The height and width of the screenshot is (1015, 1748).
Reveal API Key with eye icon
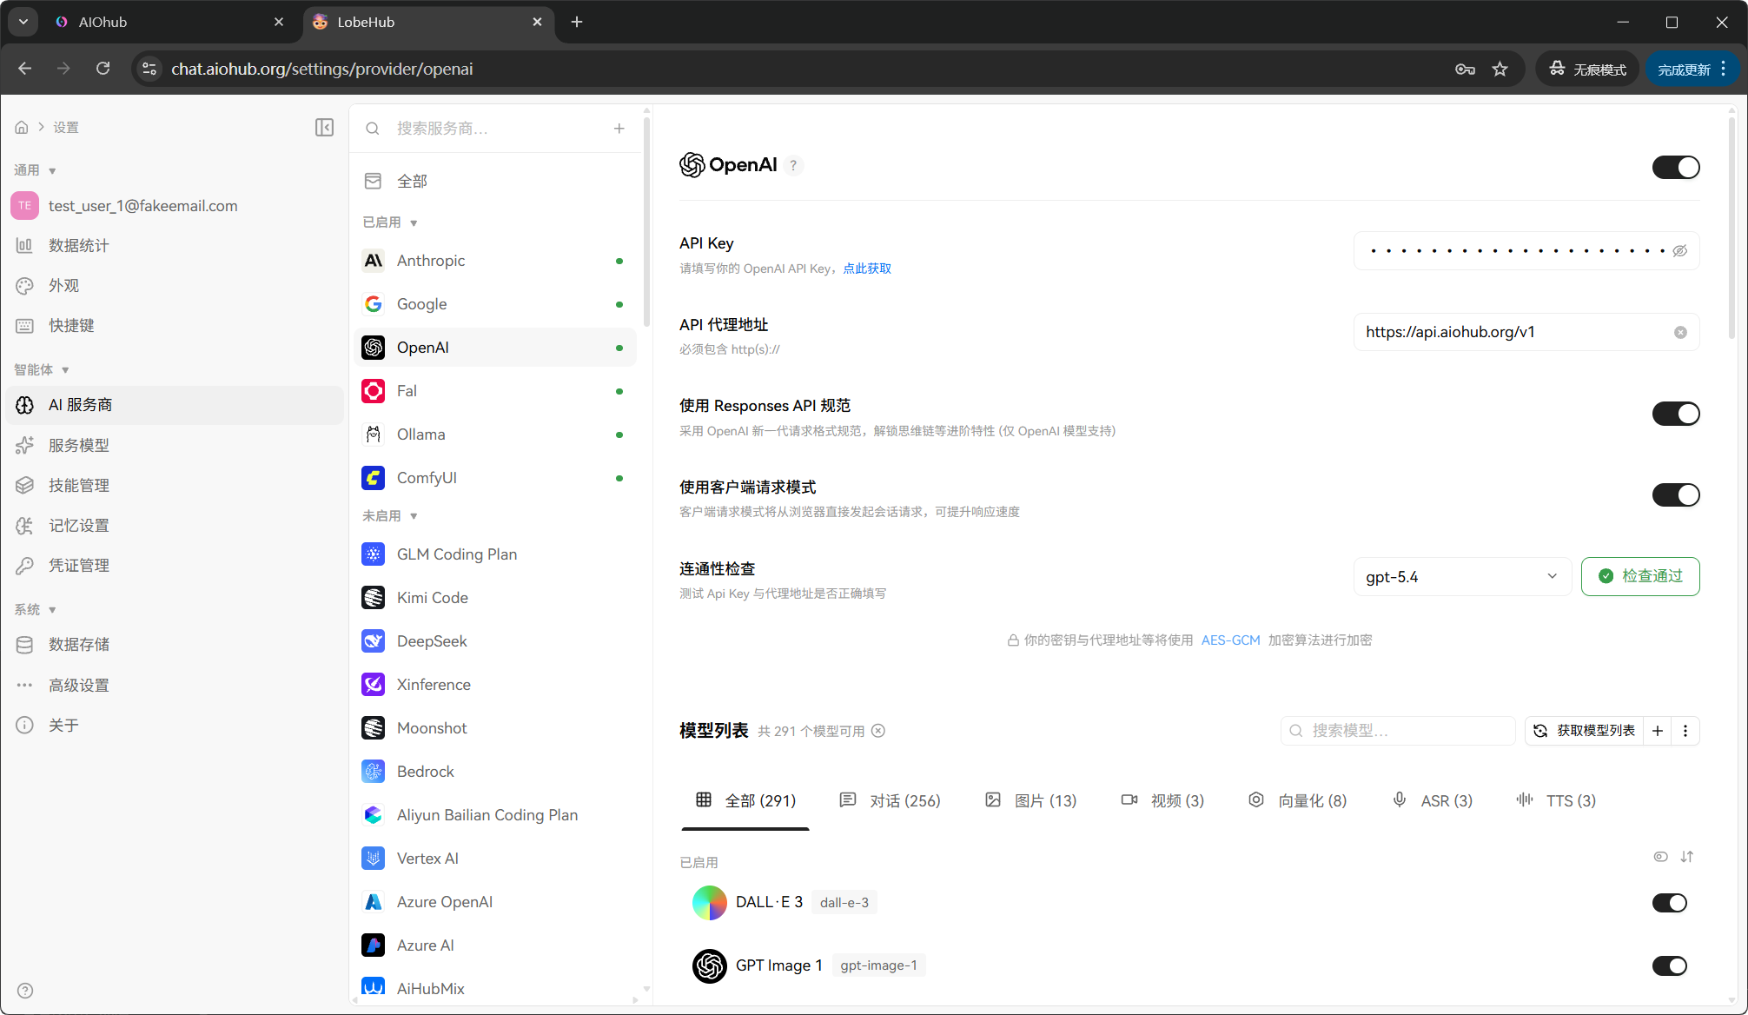1680,251
